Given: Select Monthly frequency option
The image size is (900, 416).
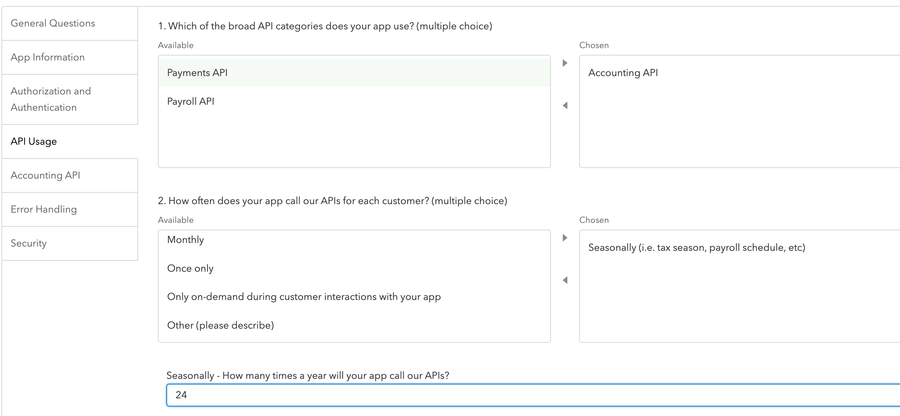Looking at the screenshot, I should (186, 239).
